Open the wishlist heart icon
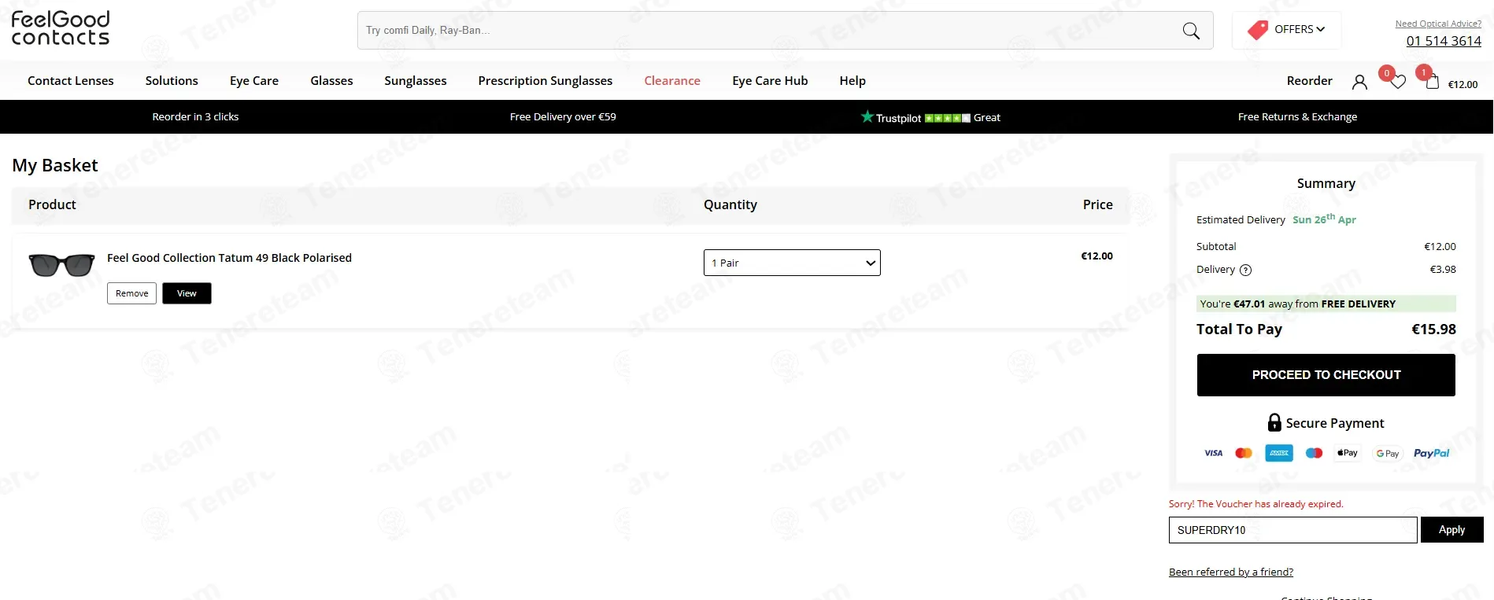This screenshot has width=1494, height=600. tap(1397, 82)
